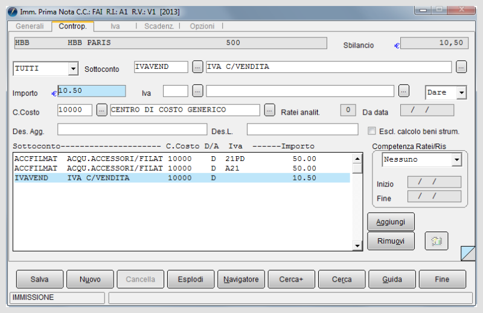Open lookup next to IVA C/VENDITA description
This screenshot has width=483, height=313.
point(461,67)
